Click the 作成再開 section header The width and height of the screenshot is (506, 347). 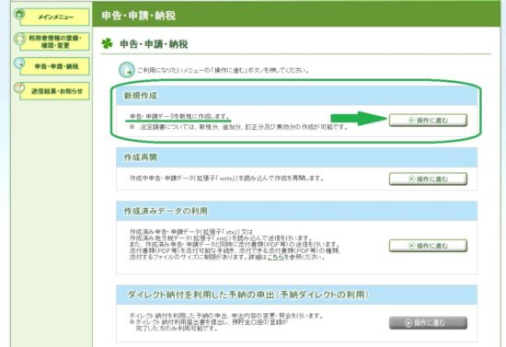[296, 157]
